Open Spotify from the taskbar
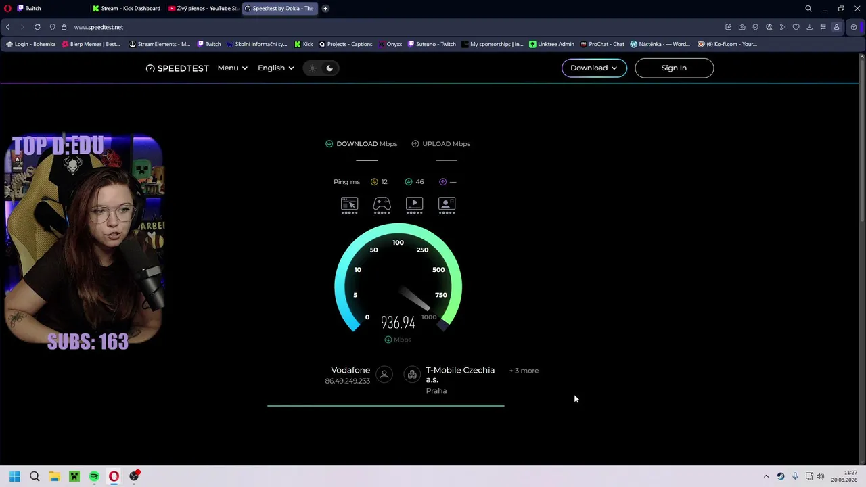 click(x=94, y=476)
